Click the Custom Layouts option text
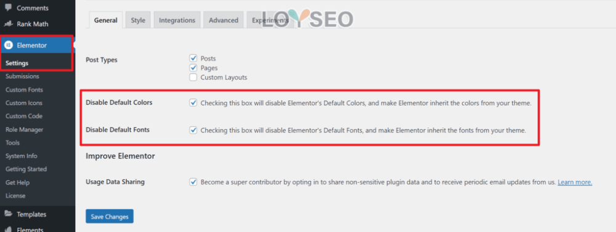This screenshot has height=232, width=616. 224,78
